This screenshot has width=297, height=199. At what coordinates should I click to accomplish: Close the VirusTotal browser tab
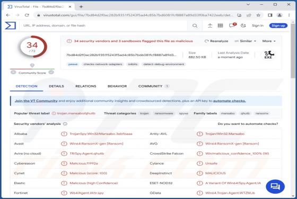point(70,6)
